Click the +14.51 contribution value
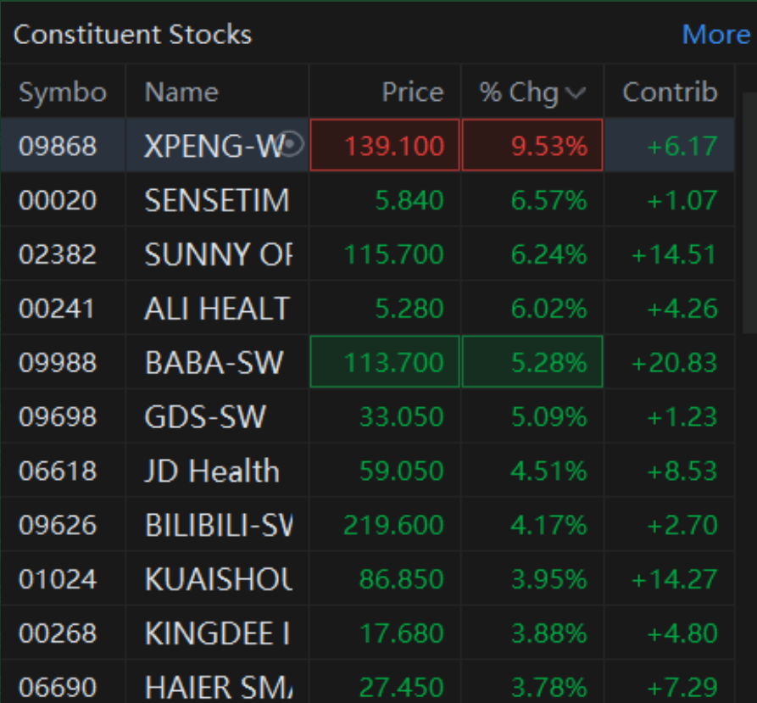Image resolution: width=757 pixels, height=703 pixels. pos(675,254)
